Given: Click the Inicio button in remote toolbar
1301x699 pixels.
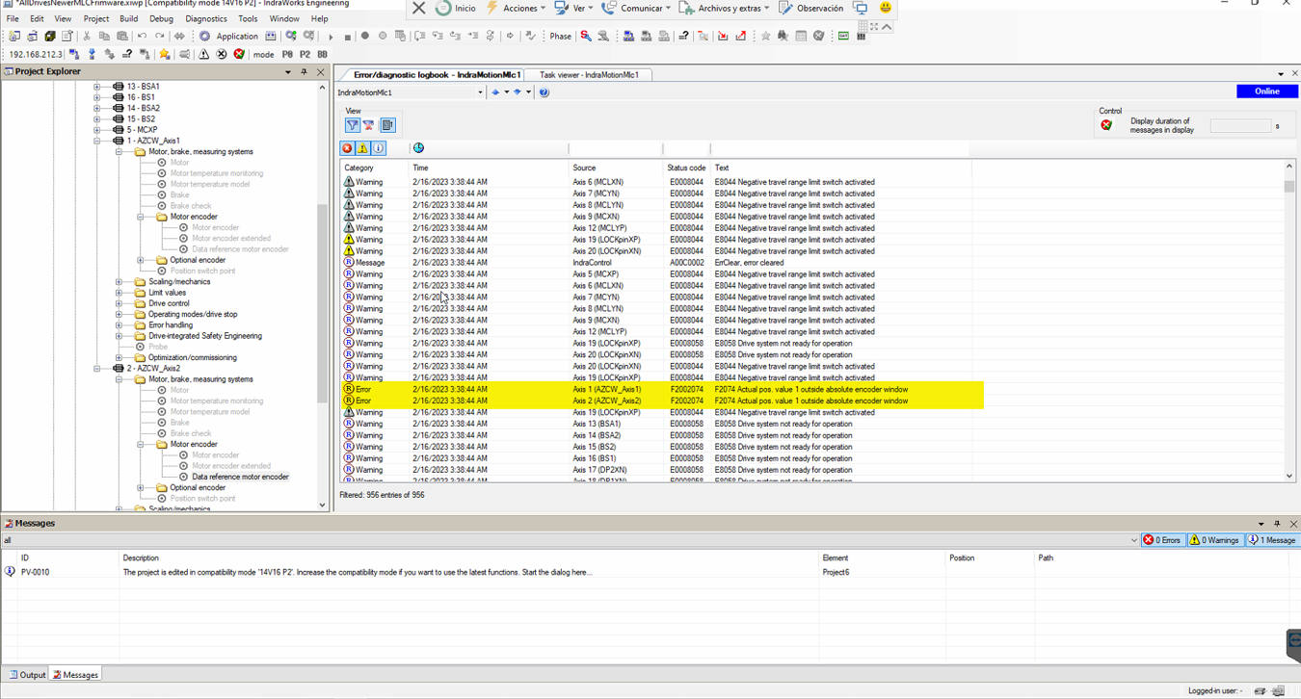Looking at the screenshot, I should (456, 8).
